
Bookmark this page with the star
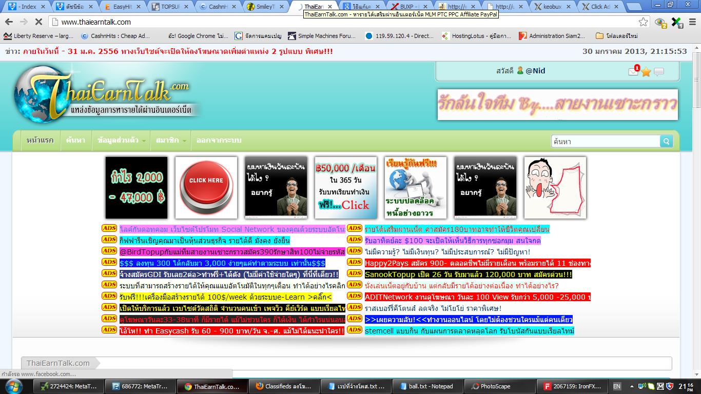tap(643, 22)
